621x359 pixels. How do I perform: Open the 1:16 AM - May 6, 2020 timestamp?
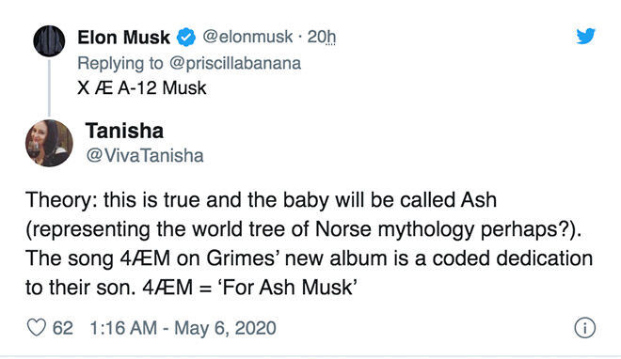tap(183, 328)
